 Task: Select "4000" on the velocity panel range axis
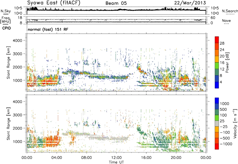[x=18, y=102]
